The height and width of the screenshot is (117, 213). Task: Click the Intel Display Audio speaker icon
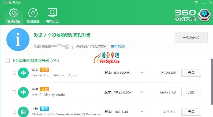23,92
